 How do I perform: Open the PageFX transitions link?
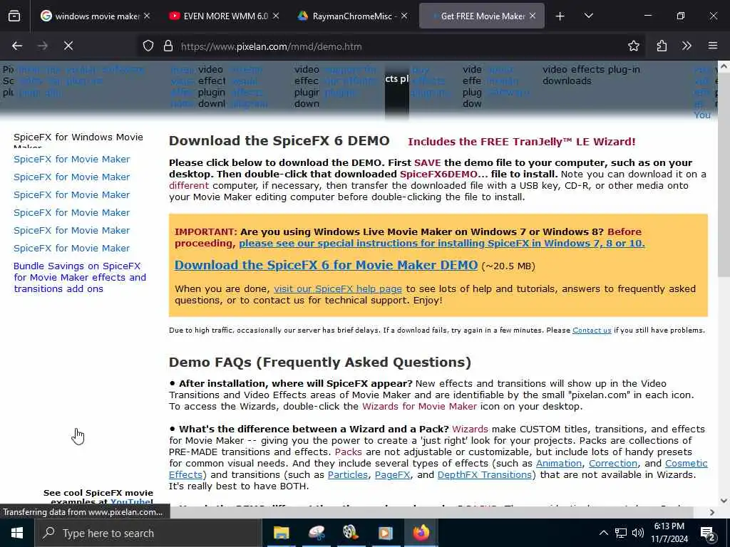pos(393,475)
